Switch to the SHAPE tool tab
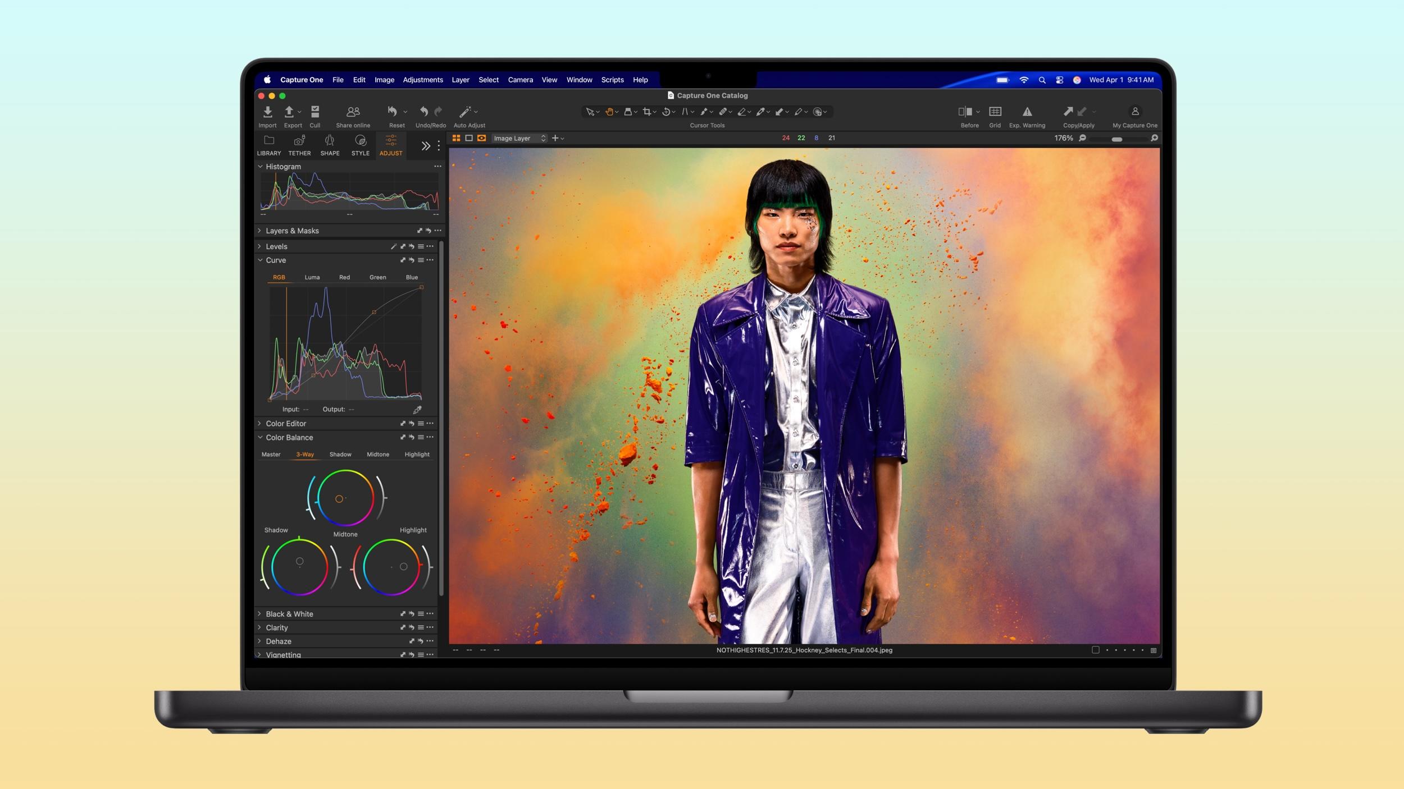This screenshot has width=1404, height=789. point(330,145)
